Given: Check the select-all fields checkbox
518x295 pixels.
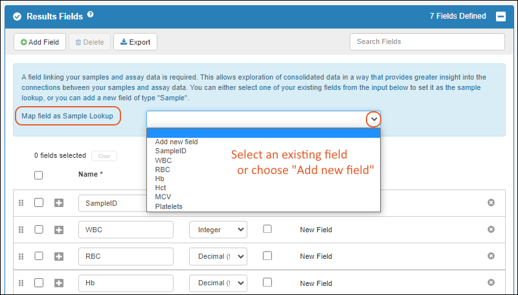Looking at the screenshot, I should point(39,175).
